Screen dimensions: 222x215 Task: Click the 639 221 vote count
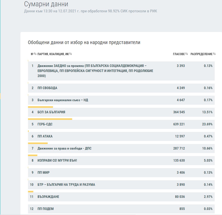pyautogui.click(x=179, y=124)
